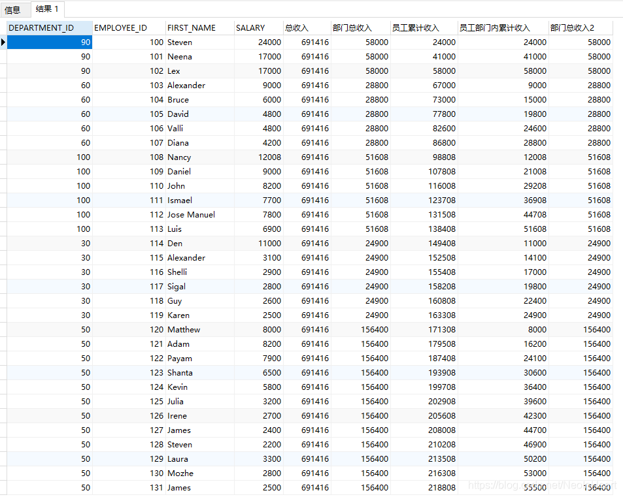623x497 pixels.
Task: Select the name cell Julia
Action: 200,402
